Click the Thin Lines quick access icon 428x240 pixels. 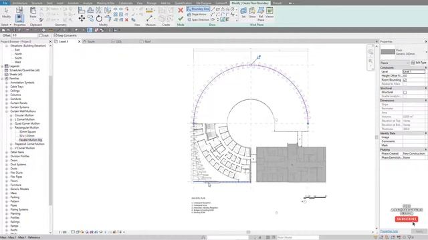point(90,30)
